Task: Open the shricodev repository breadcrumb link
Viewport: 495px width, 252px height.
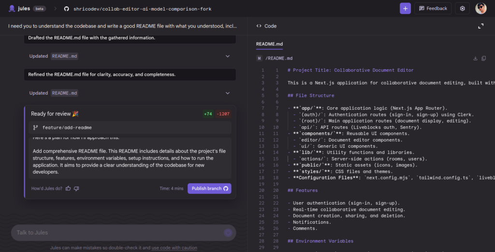Action: (143, 9)
